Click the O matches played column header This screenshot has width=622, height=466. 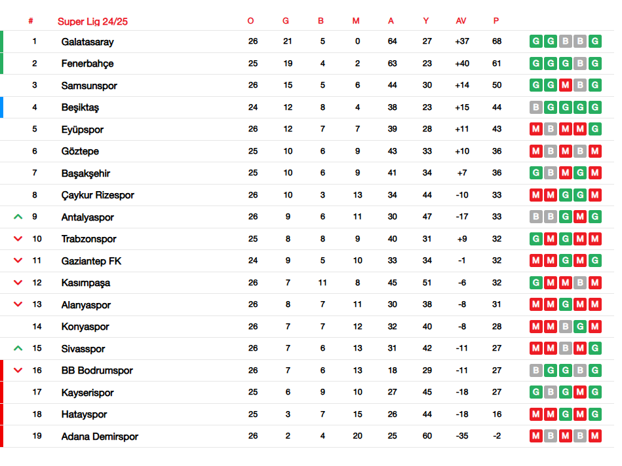pos(250,20)
